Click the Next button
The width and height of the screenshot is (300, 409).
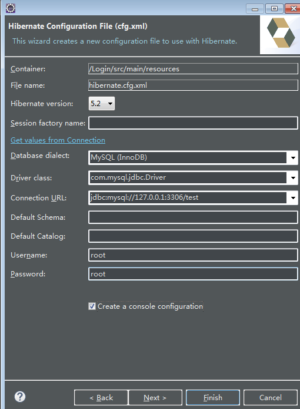155,398
